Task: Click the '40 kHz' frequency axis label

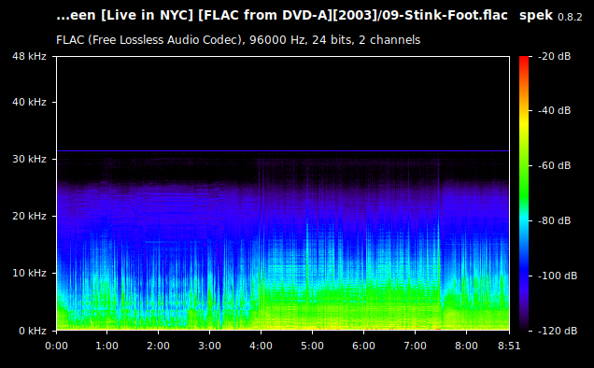Action: click(x=29, y=102)
